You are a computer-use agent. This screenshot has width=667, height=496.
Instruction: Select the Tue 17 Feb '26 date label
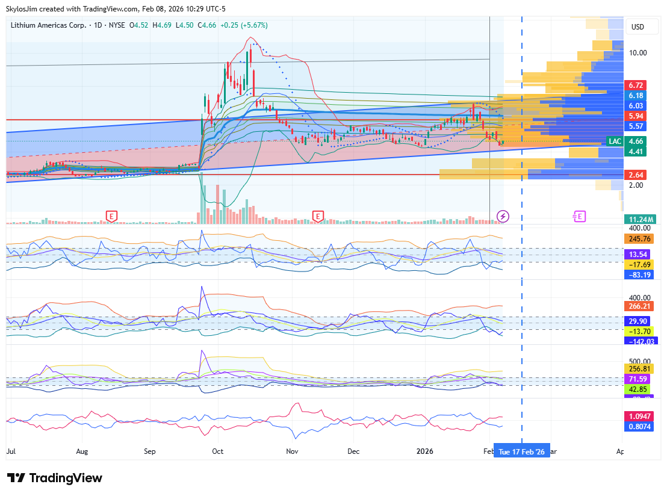(x=521, y=451)
